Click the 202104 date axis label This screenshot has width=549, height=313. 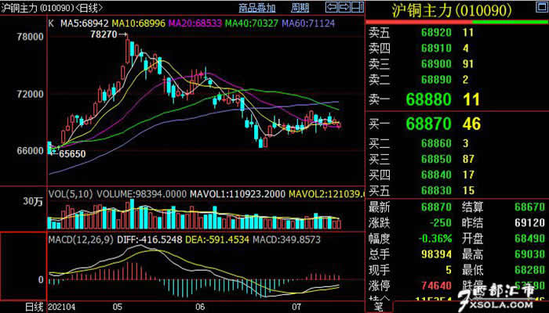click(x=61, y=307)
